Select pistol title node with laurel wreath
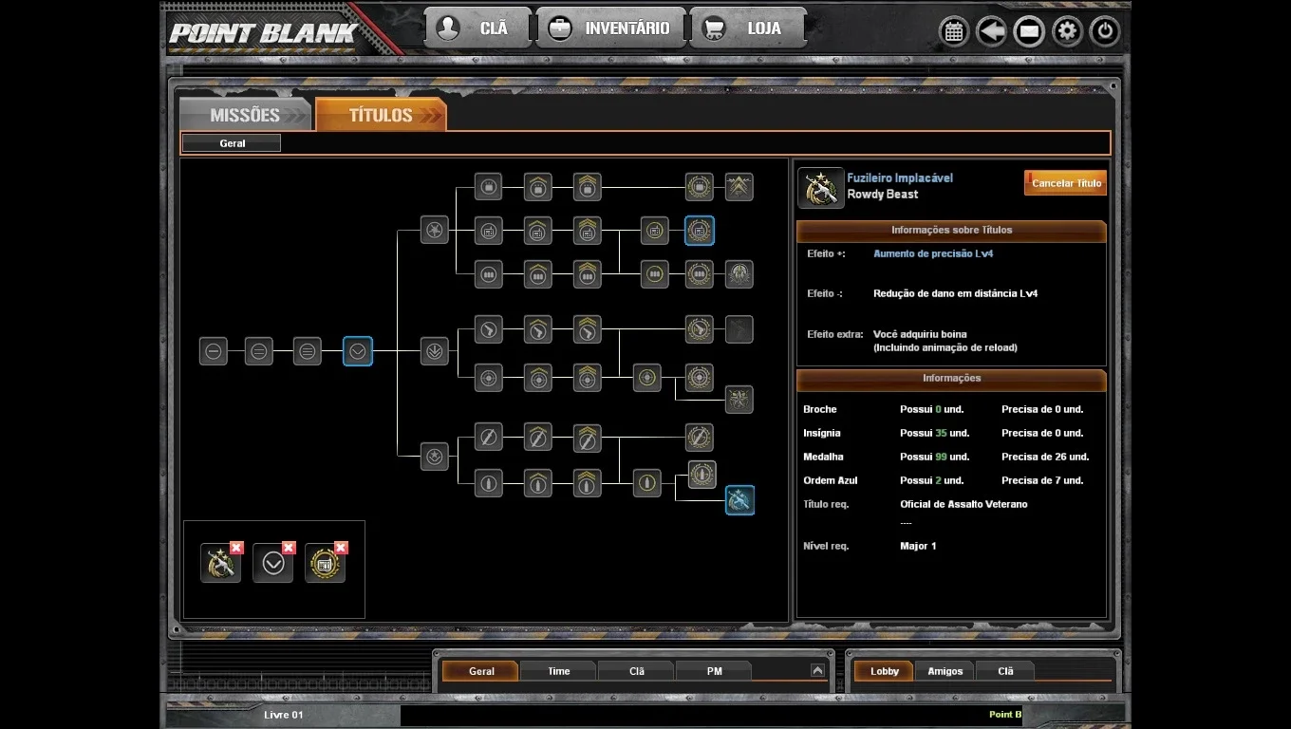 pyautogui.click(x=700, y=329)
